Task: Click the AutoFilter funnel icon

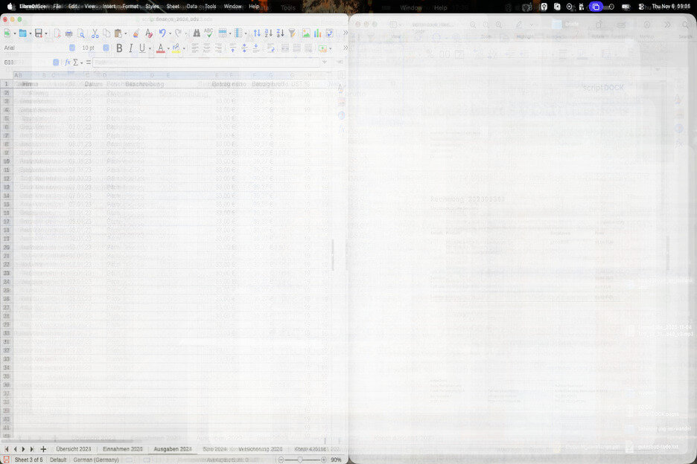Action: pyautogui.click(x=292, y=33)
